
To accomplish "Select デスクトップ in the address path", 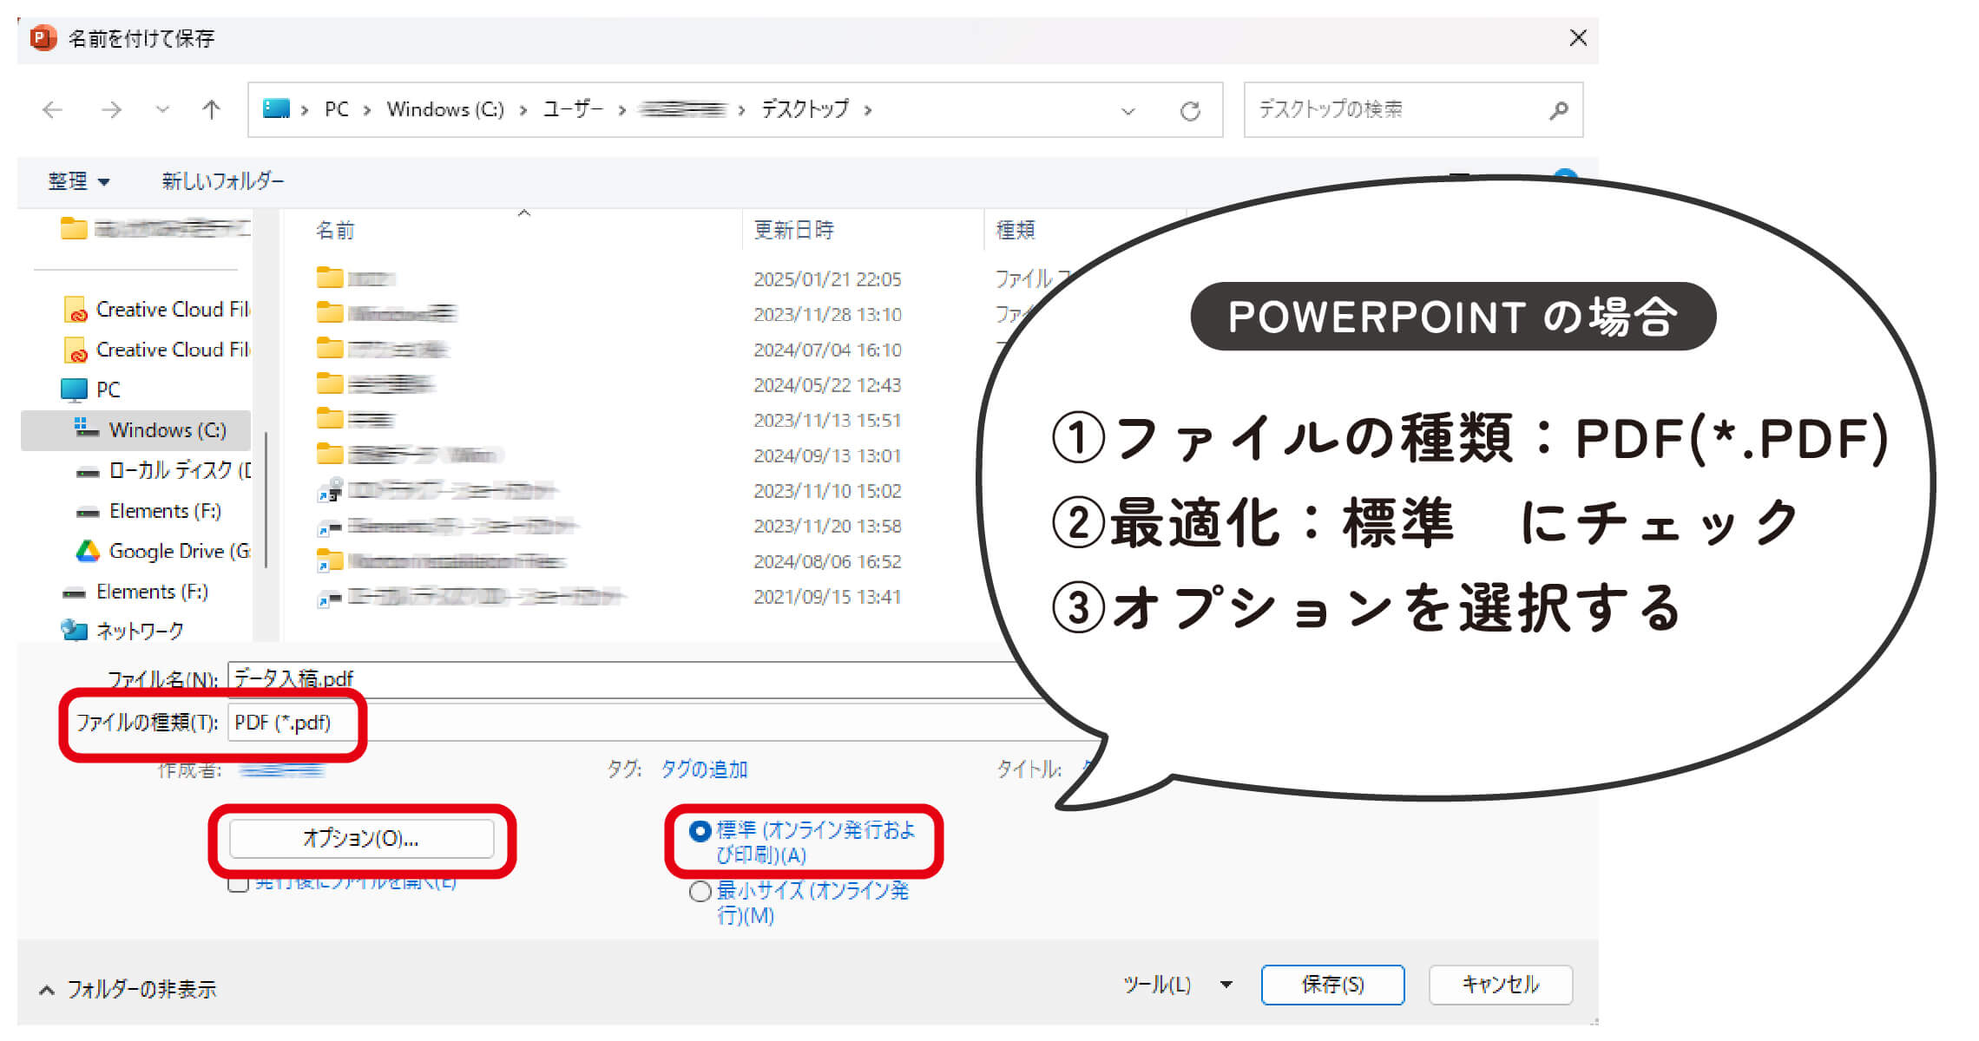I will (x=805, y=109).
